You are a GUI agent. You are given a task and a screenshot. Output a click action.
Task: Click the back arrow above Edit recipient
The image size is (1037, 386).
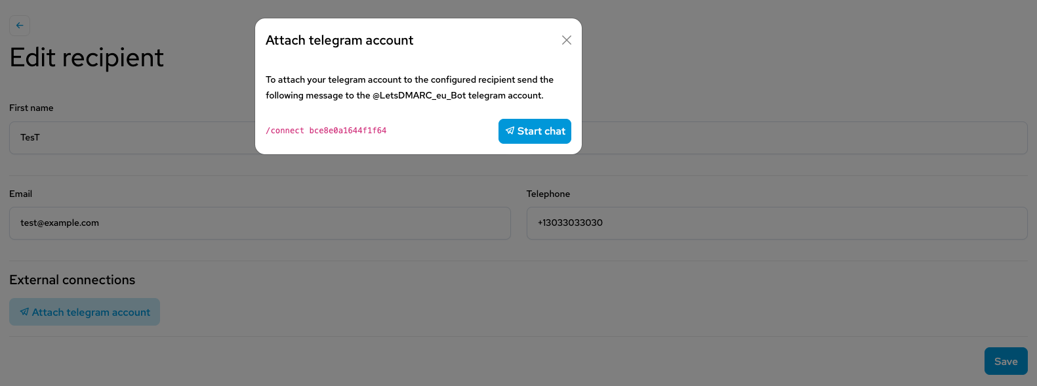[20, 26]
